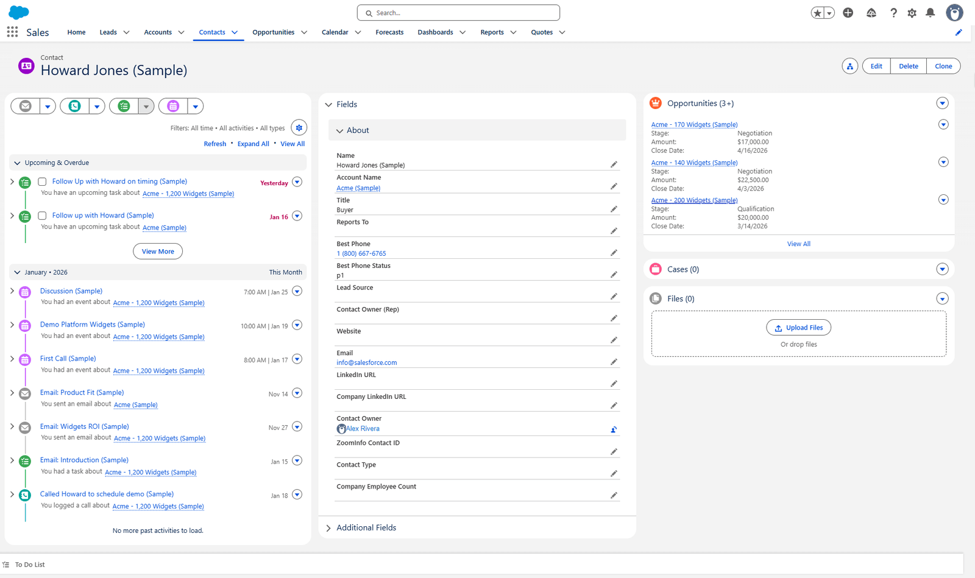Click the Clone button

coord(943,66)
